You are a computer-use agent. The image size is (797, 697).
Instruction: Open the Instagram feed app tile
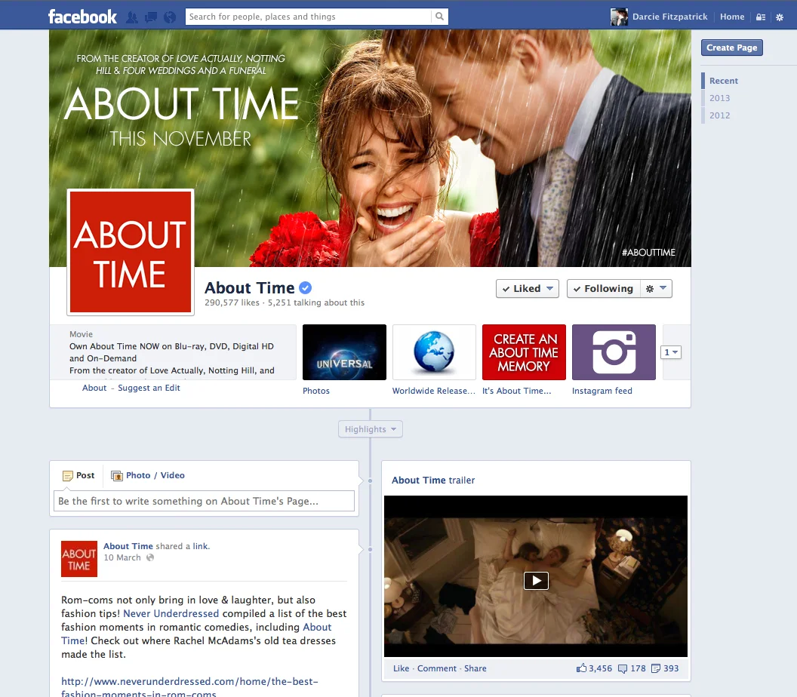pyautogui.click(x=614, y=352)
